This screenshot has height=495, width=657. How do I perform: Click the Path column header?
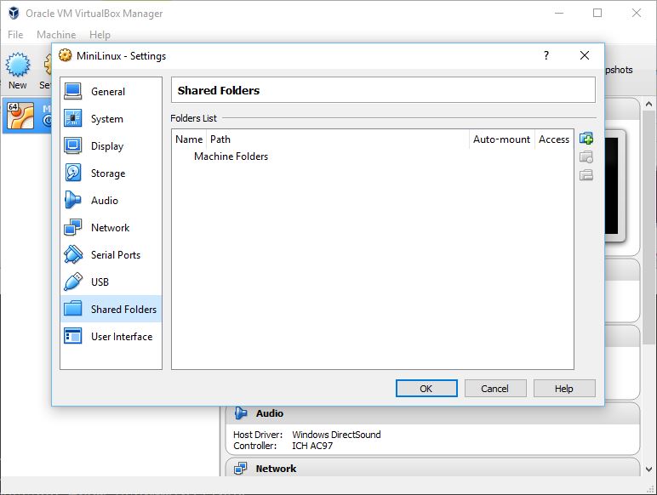(x=338, y=139)
